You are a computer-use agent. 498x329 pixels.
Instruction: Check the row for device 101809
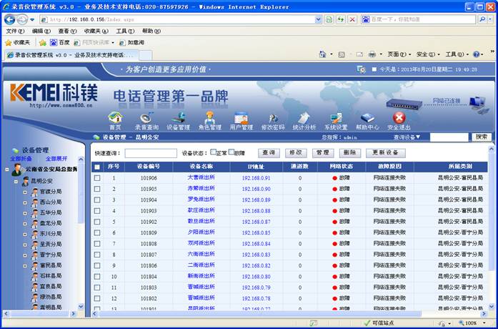pos(97,232)
